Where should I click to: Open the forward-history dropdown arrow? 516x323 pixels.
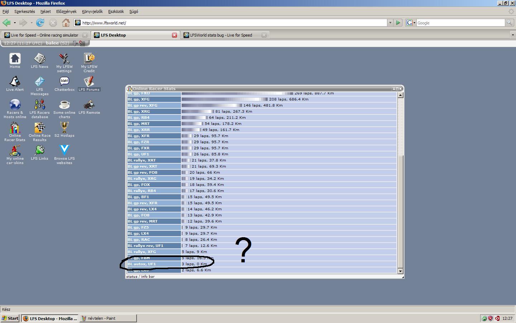pos(32,23)
